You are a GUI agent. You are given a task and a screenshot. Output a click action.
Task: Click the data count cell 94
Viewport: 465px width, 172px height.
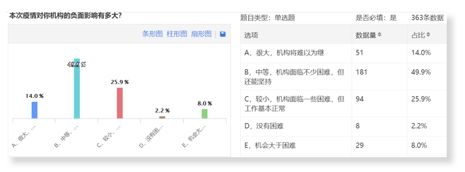(359, 99)
